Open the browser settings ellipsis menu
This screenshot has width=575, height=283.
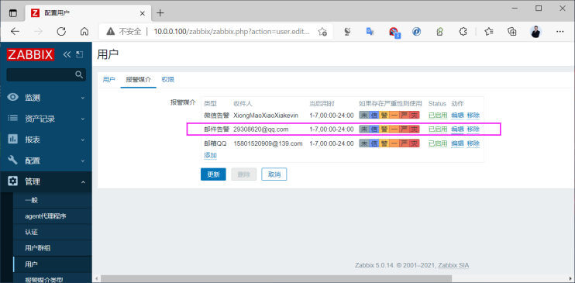560,32
